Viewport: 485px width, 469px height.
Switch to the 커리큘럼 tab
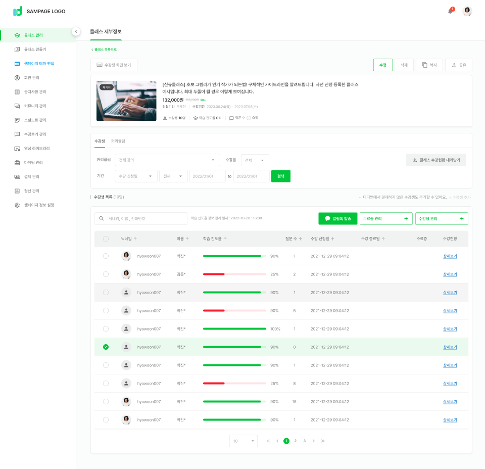118,141
